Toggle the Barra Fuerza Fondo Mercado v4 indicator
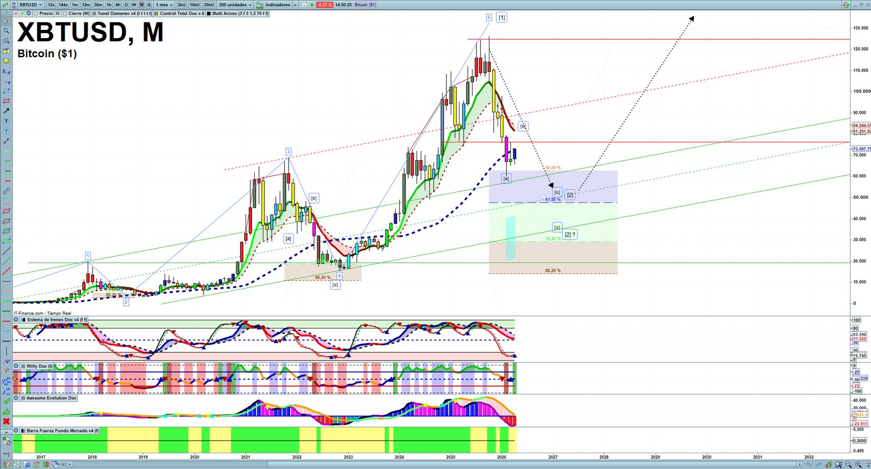Screen dimensions: 871x469 (23, 431)
